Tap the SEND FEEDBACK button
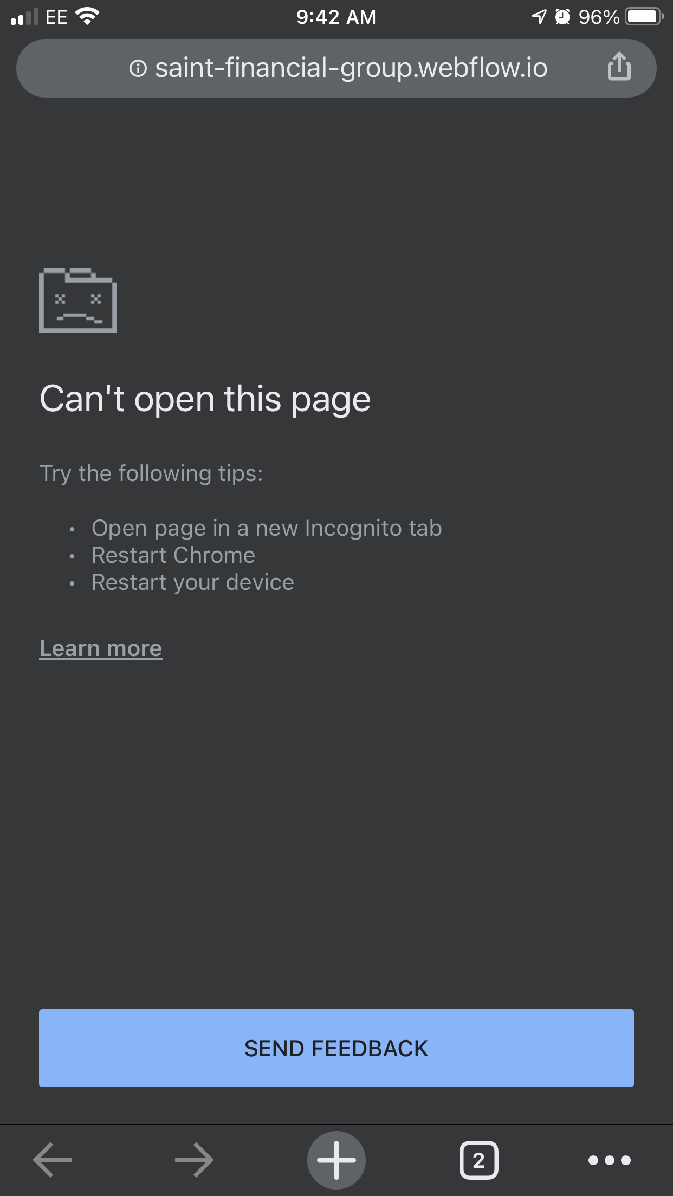673x1196 pixels. click(x=336, y=1048)
